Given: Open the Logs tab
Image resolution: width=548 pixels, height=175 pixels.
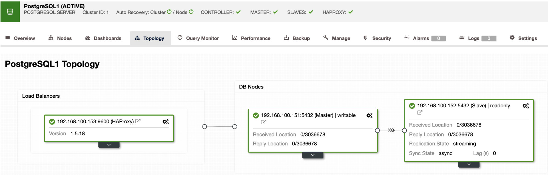Looking at the screenshot, I should tap(478, 38).
